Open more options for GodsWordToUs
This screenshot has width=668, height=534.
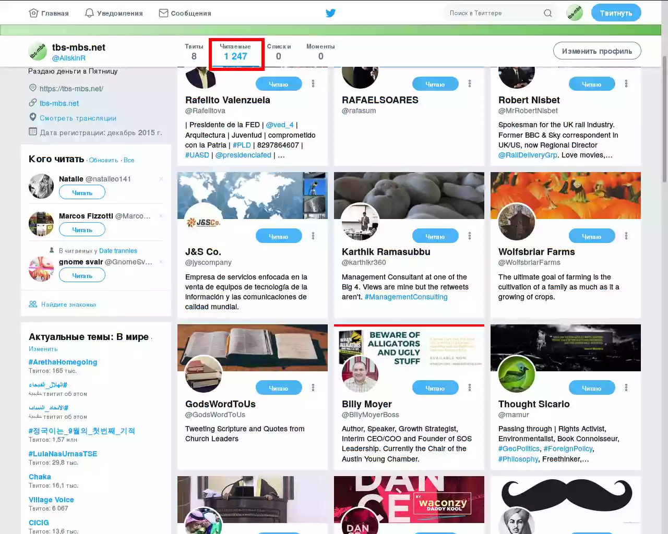313,388
